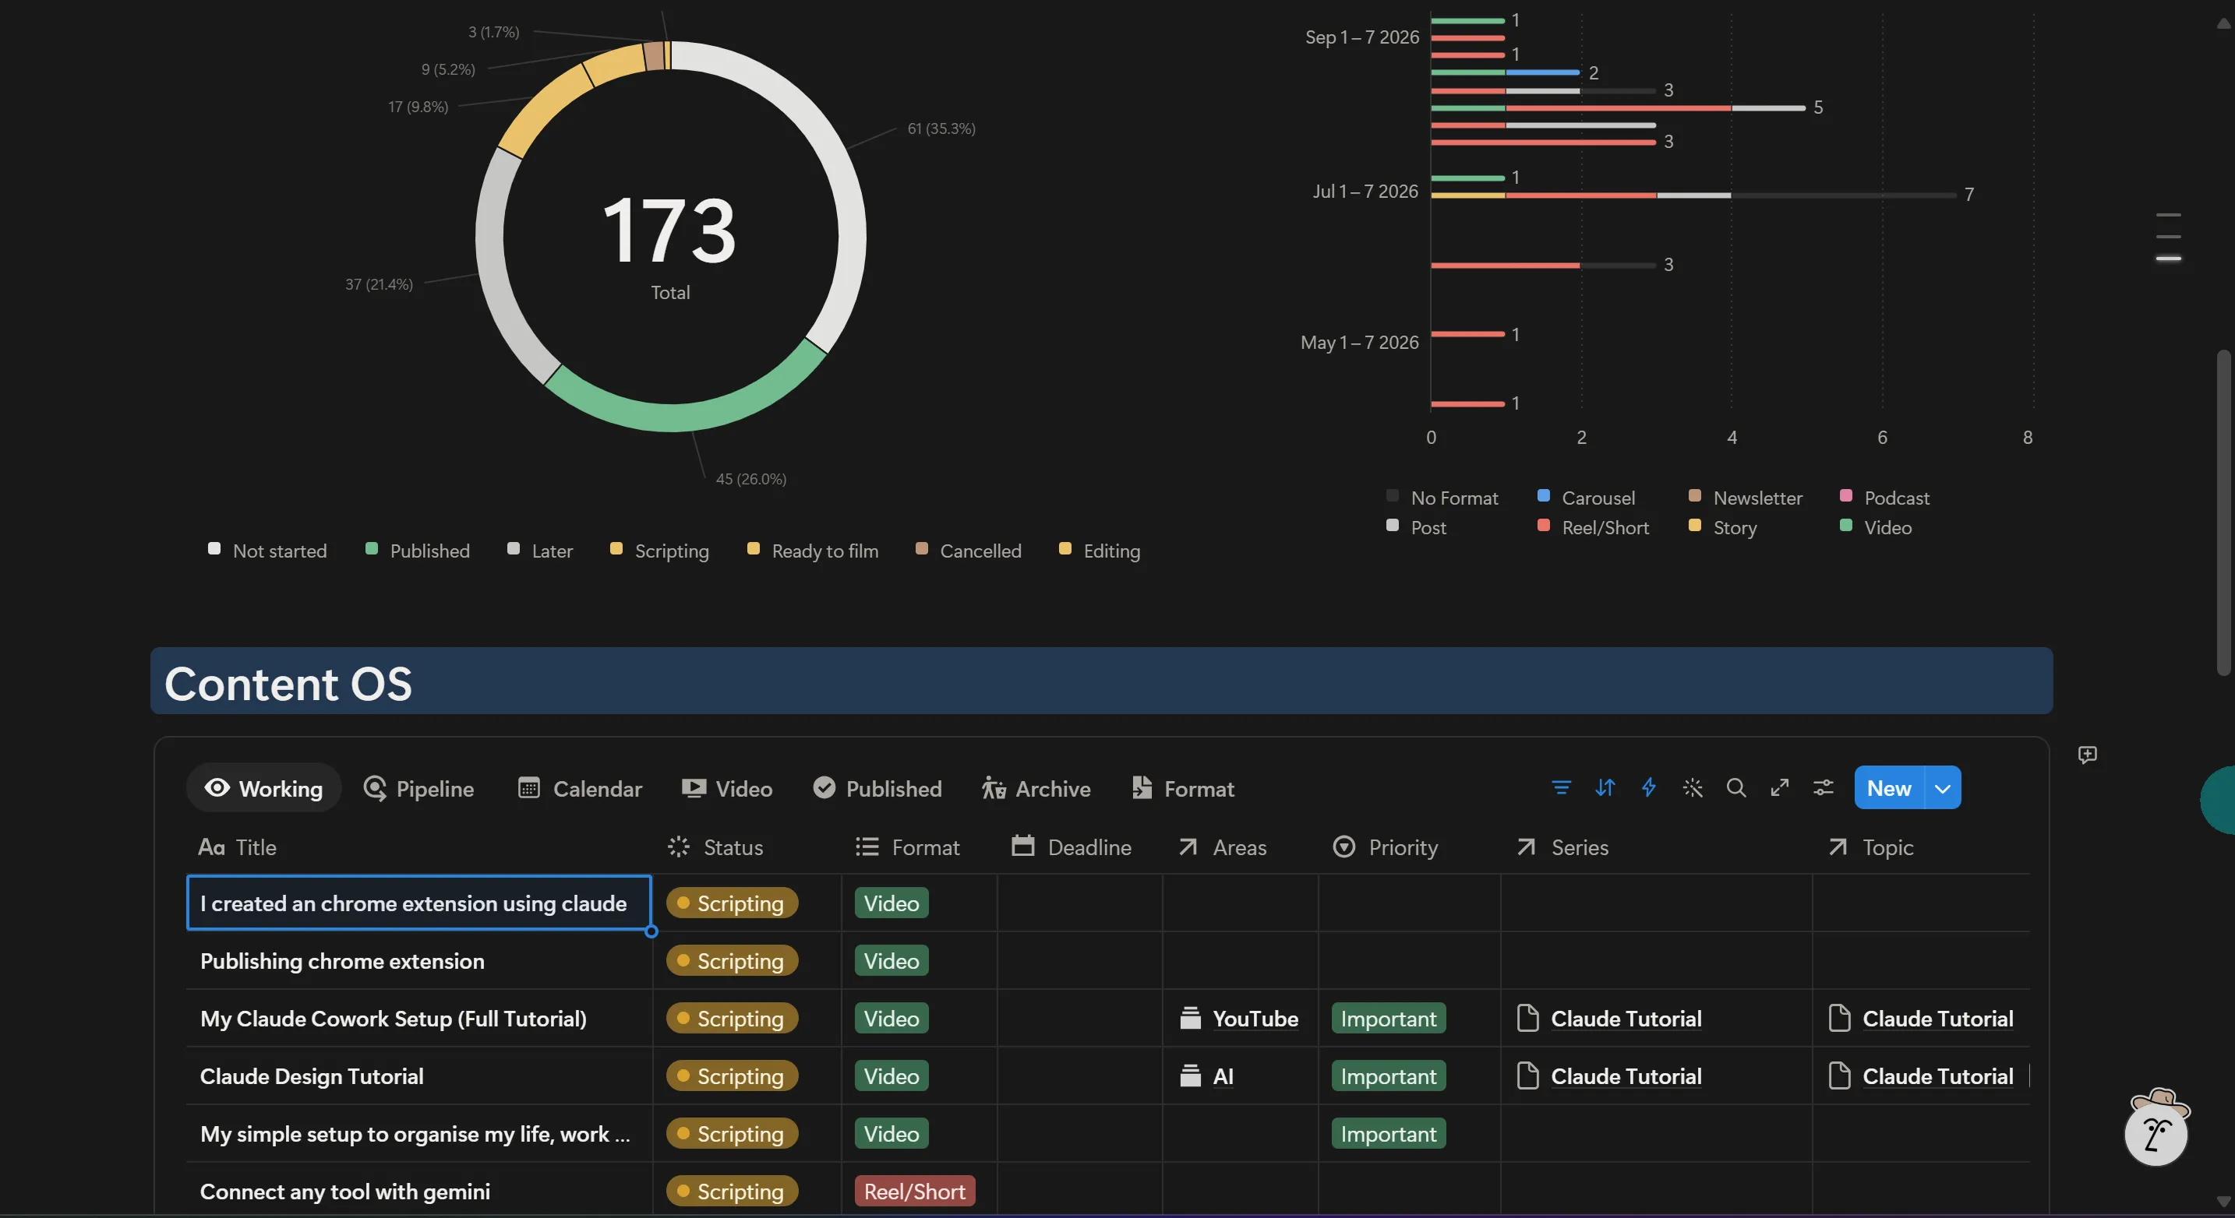2235x1218 pixels.
Task: Open Important priority of My simple setup row
Action: tap(1388, 1134)
